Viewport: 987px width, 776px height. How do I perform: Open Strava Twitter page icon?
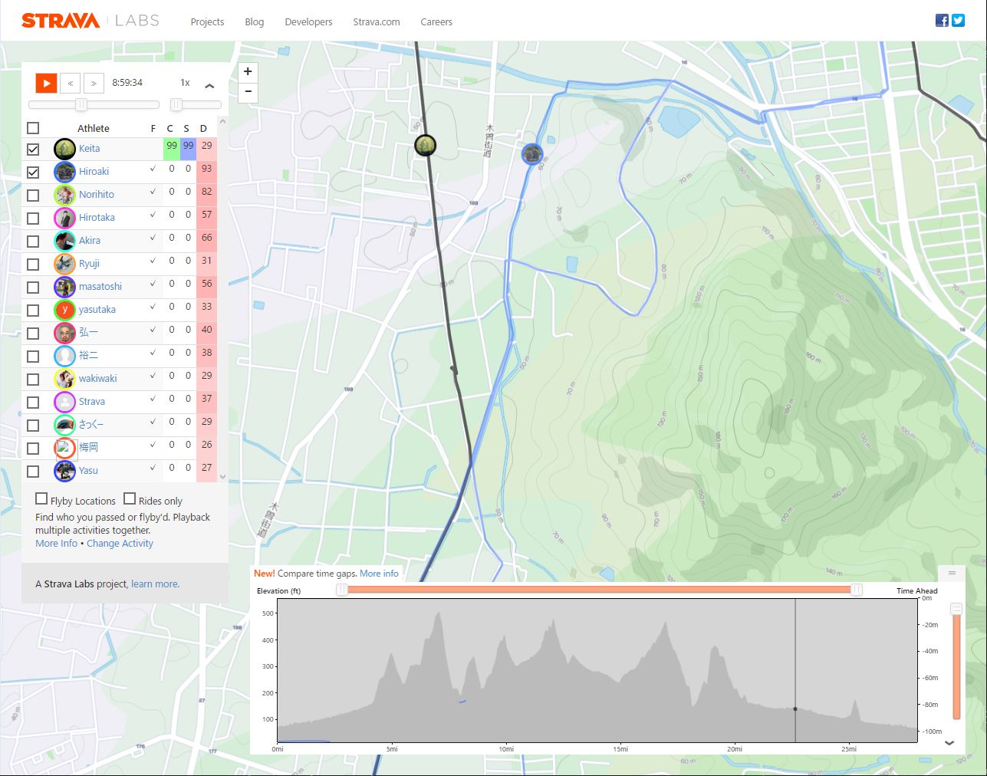tap(958, 21)
